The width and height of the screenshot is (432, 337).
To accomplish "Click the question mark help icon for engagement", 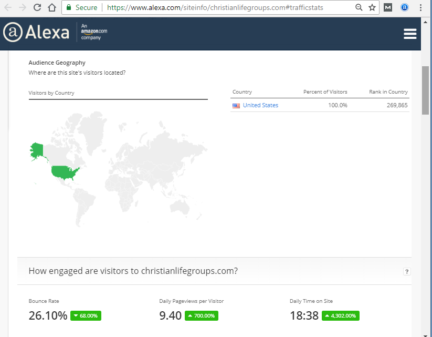I will 407,271.
